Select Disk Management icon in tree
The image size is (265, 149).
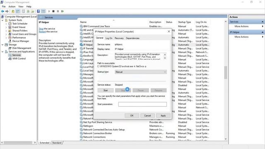pos(10,48)
